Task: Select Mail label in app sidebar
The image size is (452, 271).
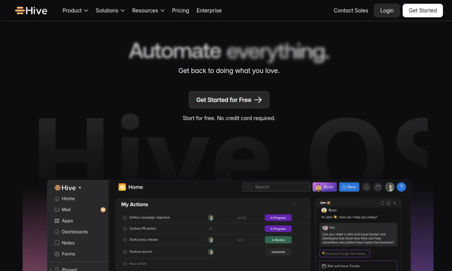Action: pos(66,210)
